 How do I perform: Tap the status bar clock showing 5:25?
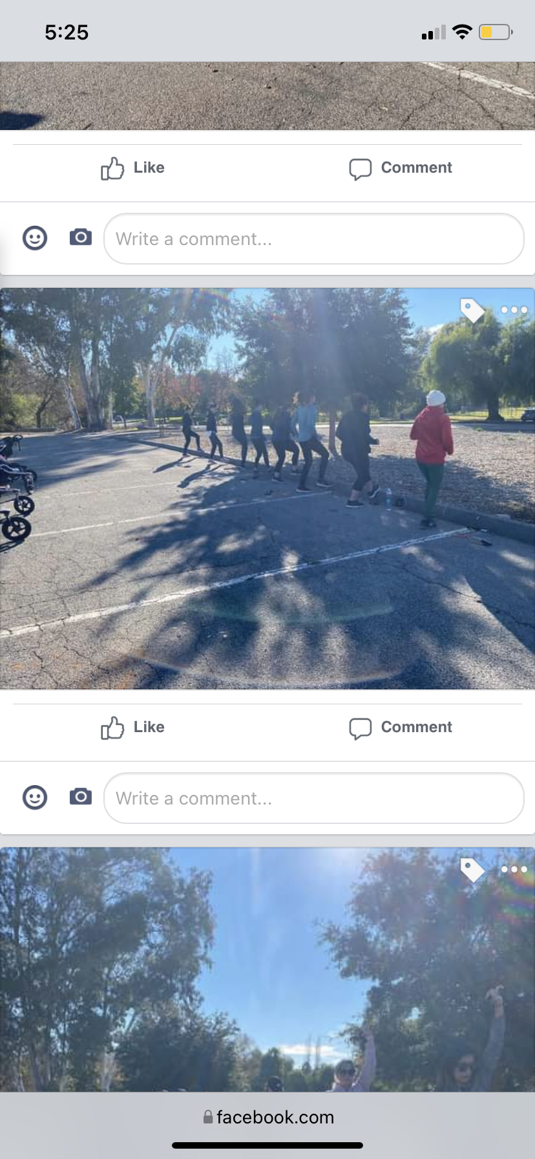pyautogui.click(x=67, y=32)
